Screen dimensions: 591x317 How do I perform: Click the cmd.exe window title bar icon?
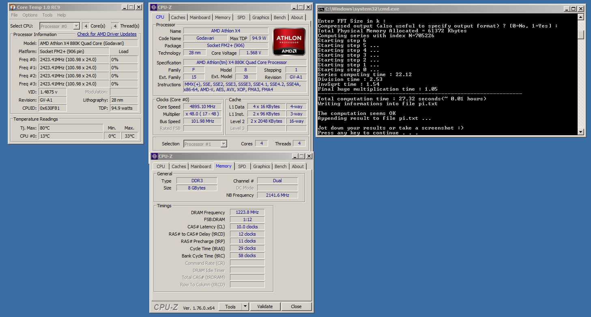pos(321,9)
